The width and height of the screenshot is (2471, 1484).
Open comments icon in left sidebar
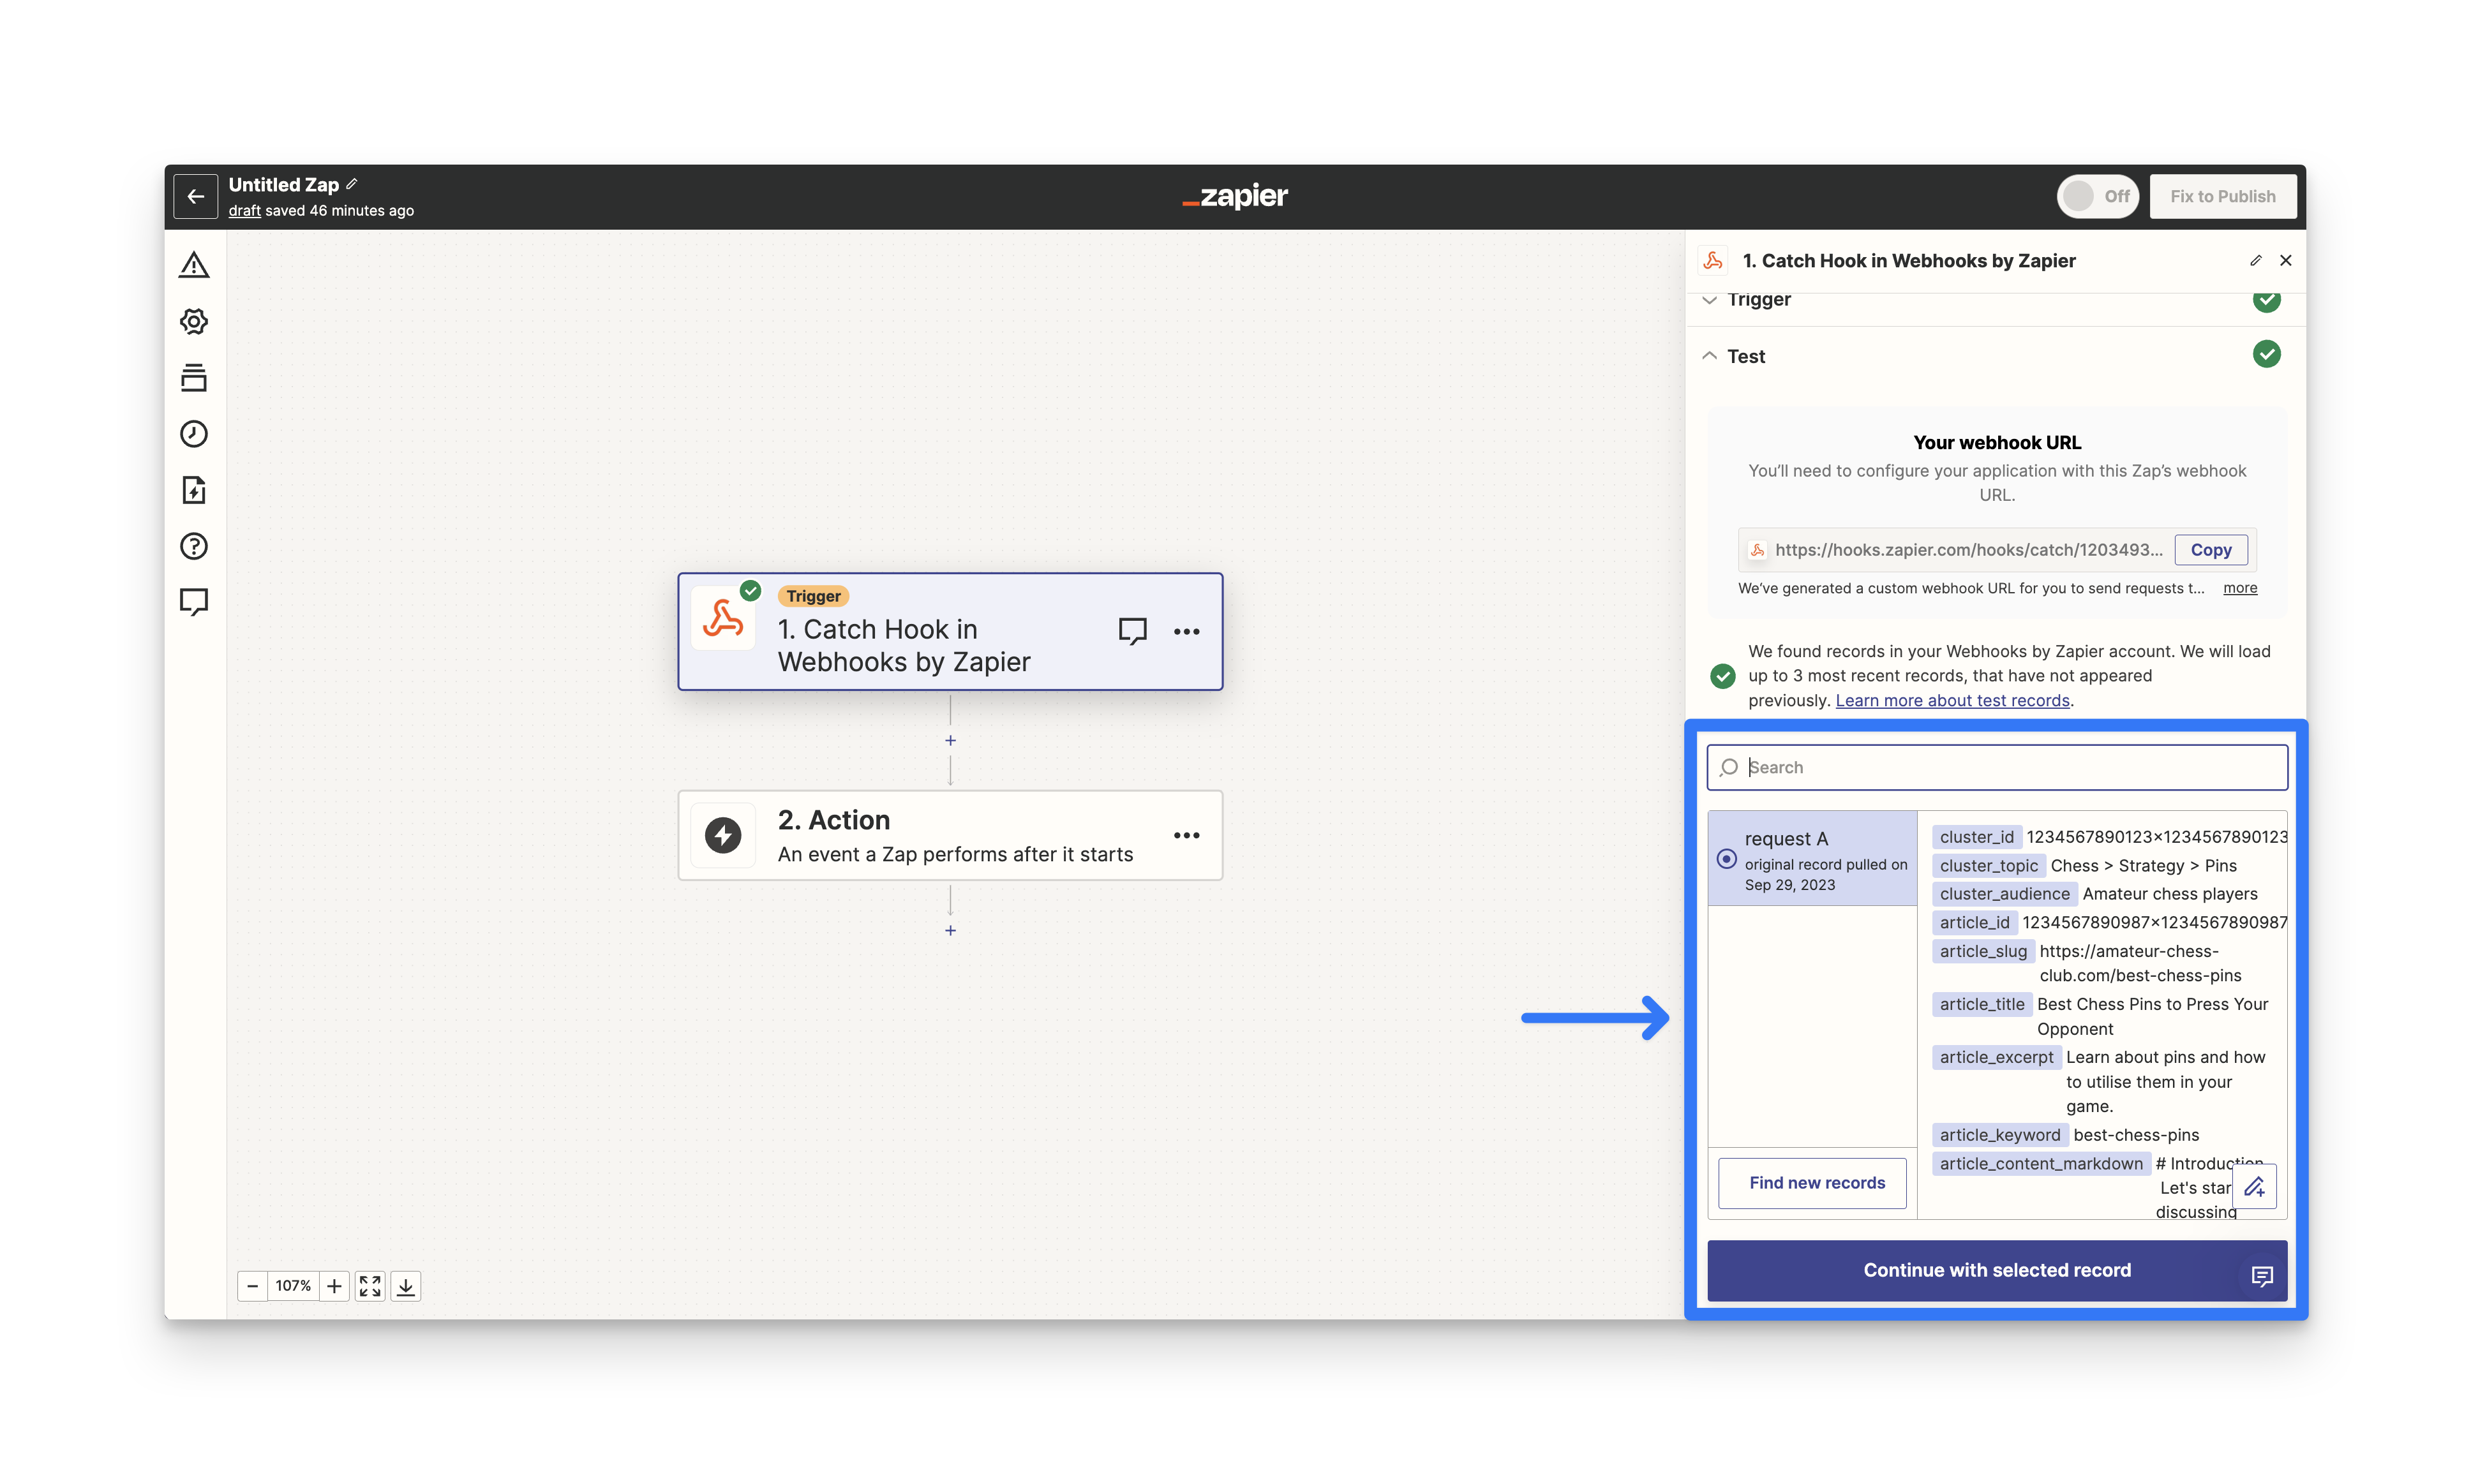[x=194, y=602]
